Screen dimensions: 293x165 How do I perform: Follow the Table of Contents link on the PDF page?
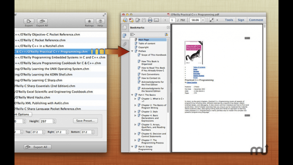199,67
